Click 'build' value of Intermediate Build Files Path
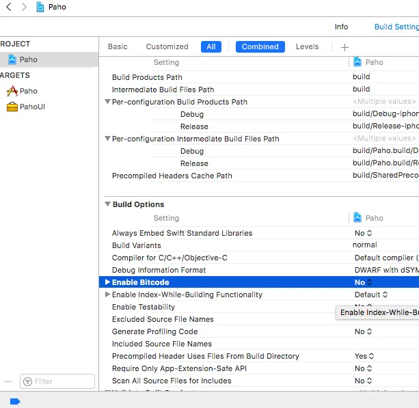The height and width of the screenshot is (408, 419). coord(362,89)
